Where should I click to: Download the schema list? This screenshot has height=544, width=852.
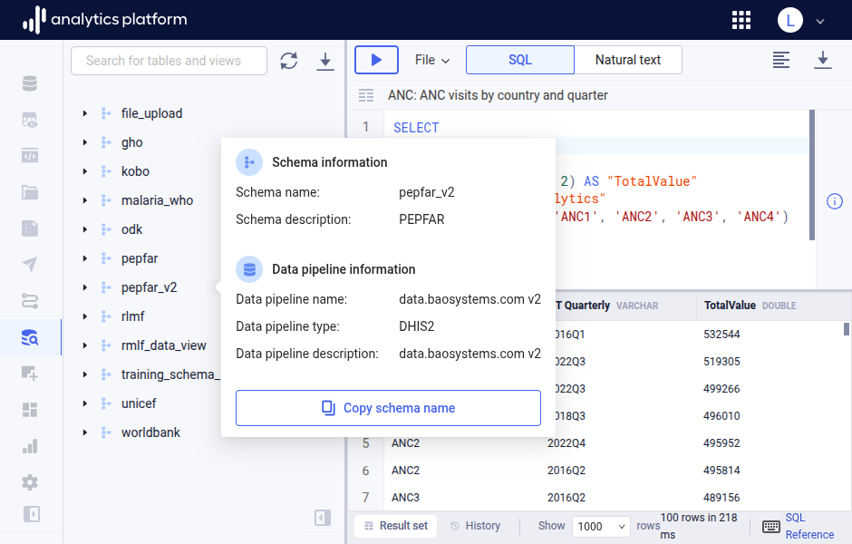click(x=324, y=61)
